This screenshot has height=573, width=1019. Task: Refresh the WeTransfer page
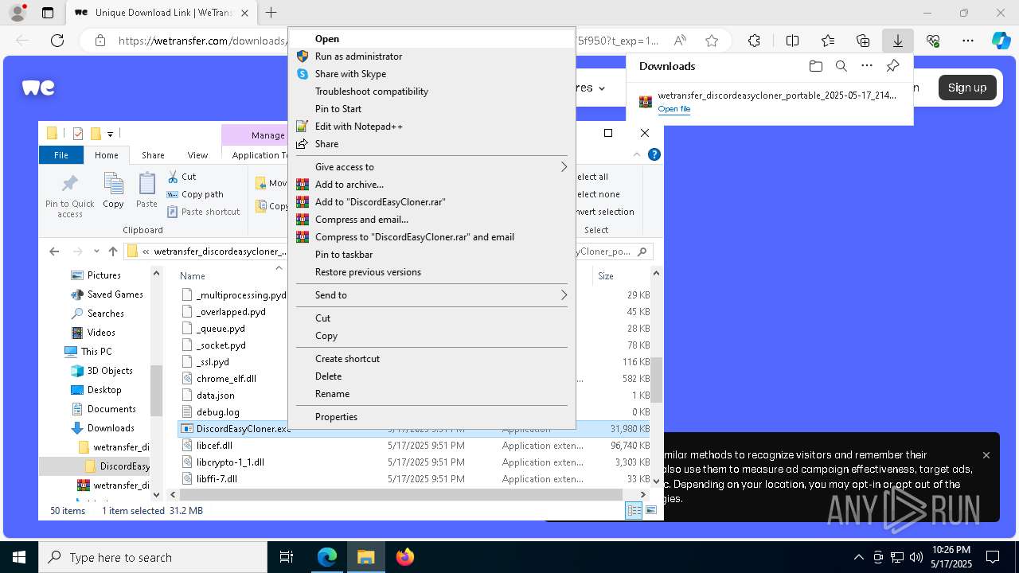pyautogui.click(x=57, y=41)
